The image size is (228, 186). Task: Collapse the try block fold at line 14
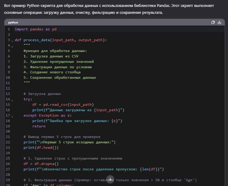[12, 100]
